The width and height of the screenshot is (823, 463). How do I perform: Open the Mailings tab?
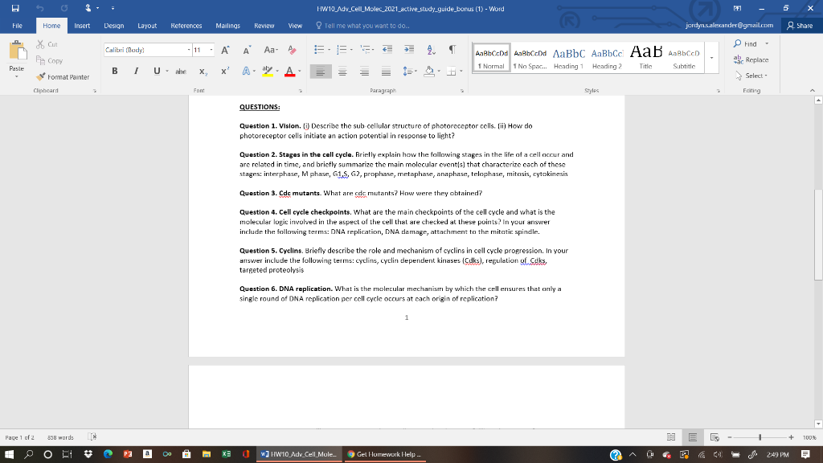[x=228, y=25]
